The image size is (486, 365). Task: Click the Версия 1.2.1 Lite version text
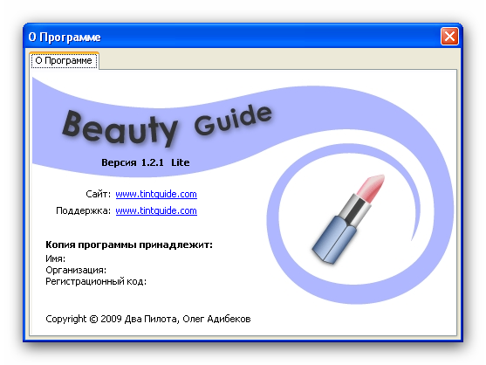(146, 162)
